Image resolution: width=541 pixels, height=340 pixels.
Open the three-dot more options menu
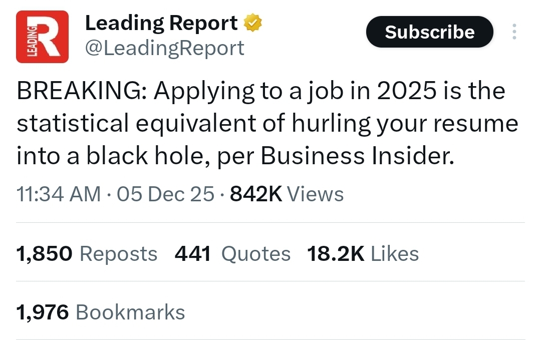(513, 32)
